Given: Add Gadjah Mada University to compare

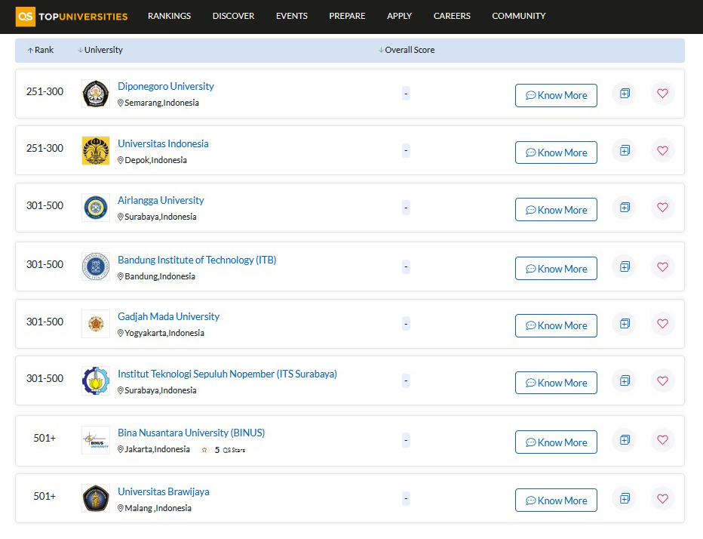Looking at the screenshot, I should click(624, 324).
